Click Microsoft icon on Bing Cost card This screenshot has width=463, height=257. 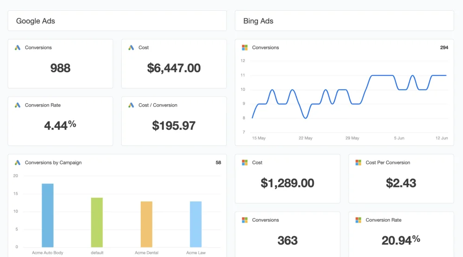(x=245, y=163)
